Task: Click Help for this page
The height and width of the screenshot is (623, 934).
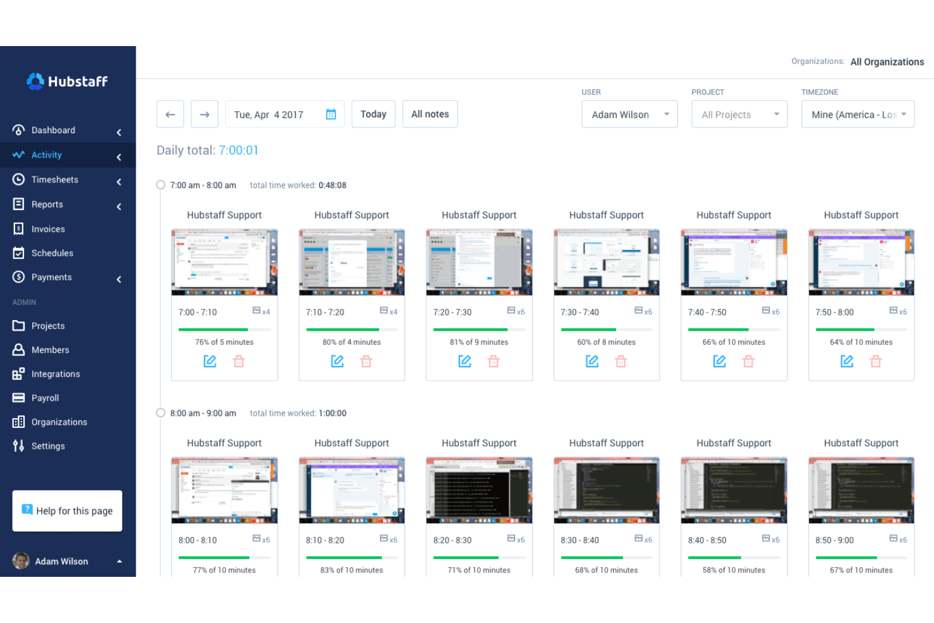Action: (68, 511)
